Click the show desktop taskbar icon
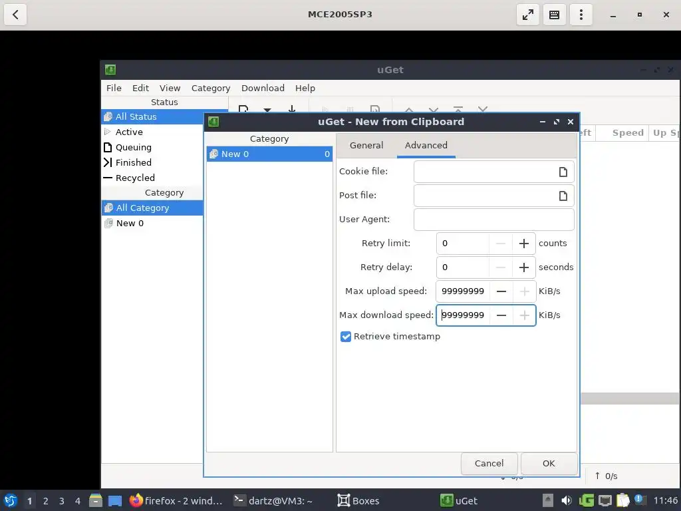Screen dimensions: 681x511 pyautogui.click(x=115, y=500)
